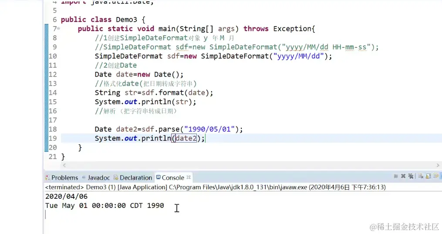This screenshot has width=442, height=234.
Task: Click the "1990/05/01" string literal
Action: [x=209, y=129]
